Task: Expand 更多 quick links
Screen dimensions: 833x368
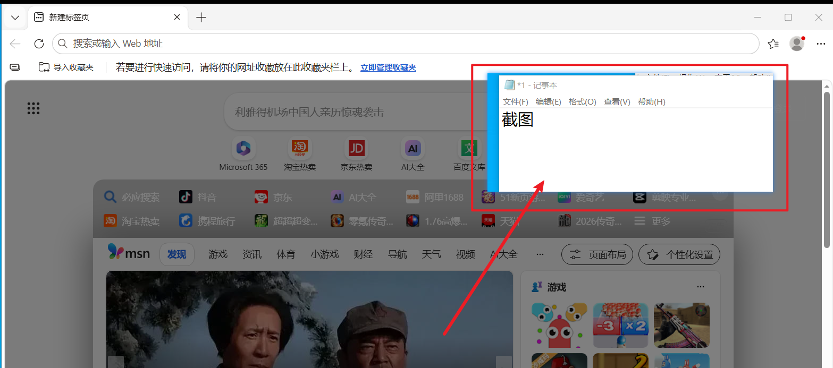Action: pyautogui.click(x=652, y=221)
